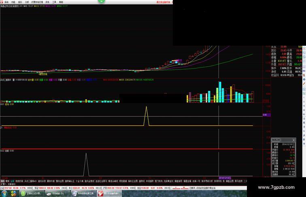This screenshot has width=306, height=197.
Task: Click the Z1 indicator panel label
Action: click(1, 127)
